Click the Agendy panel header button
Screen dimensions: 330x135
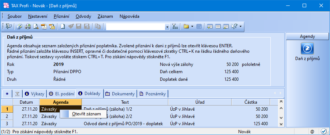307,36
